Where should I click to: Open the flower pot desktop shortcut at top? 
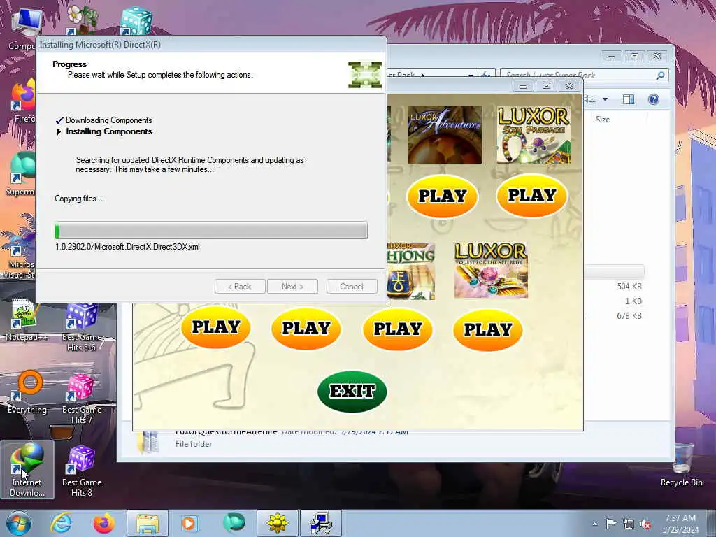pyautogui.click(x=81, y=19)
